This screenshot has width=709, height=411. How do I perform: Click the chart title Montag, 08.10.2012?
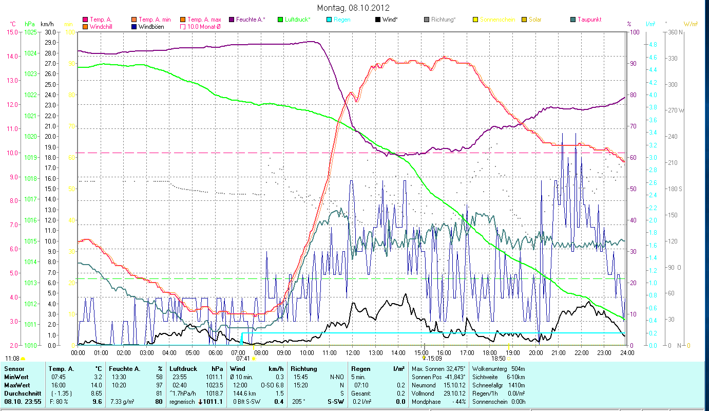point(353,8)
